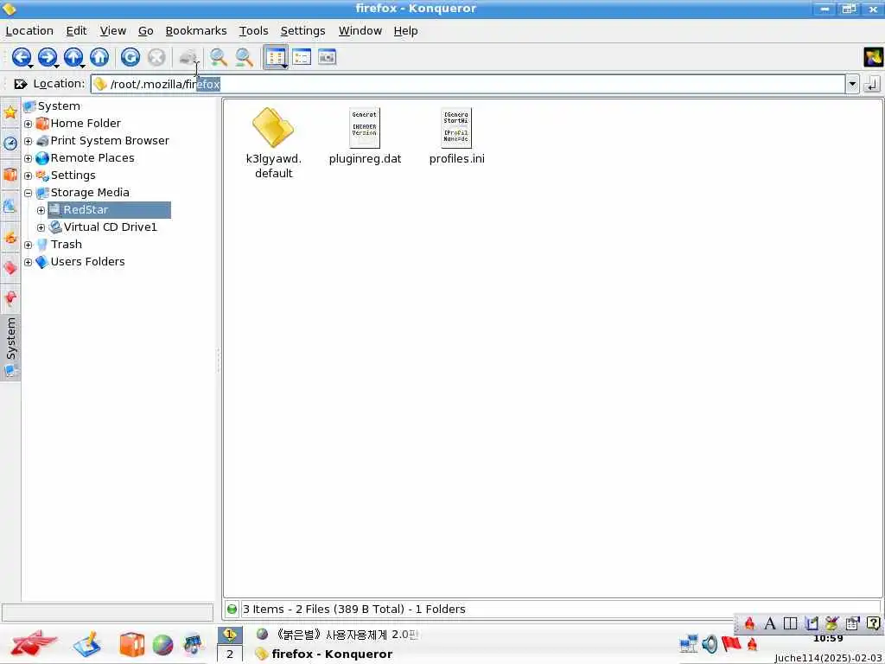Image resolution: width=885 pixels, height=664 pixels.
Task: Go to the Home directory icon
Action: 99,57
